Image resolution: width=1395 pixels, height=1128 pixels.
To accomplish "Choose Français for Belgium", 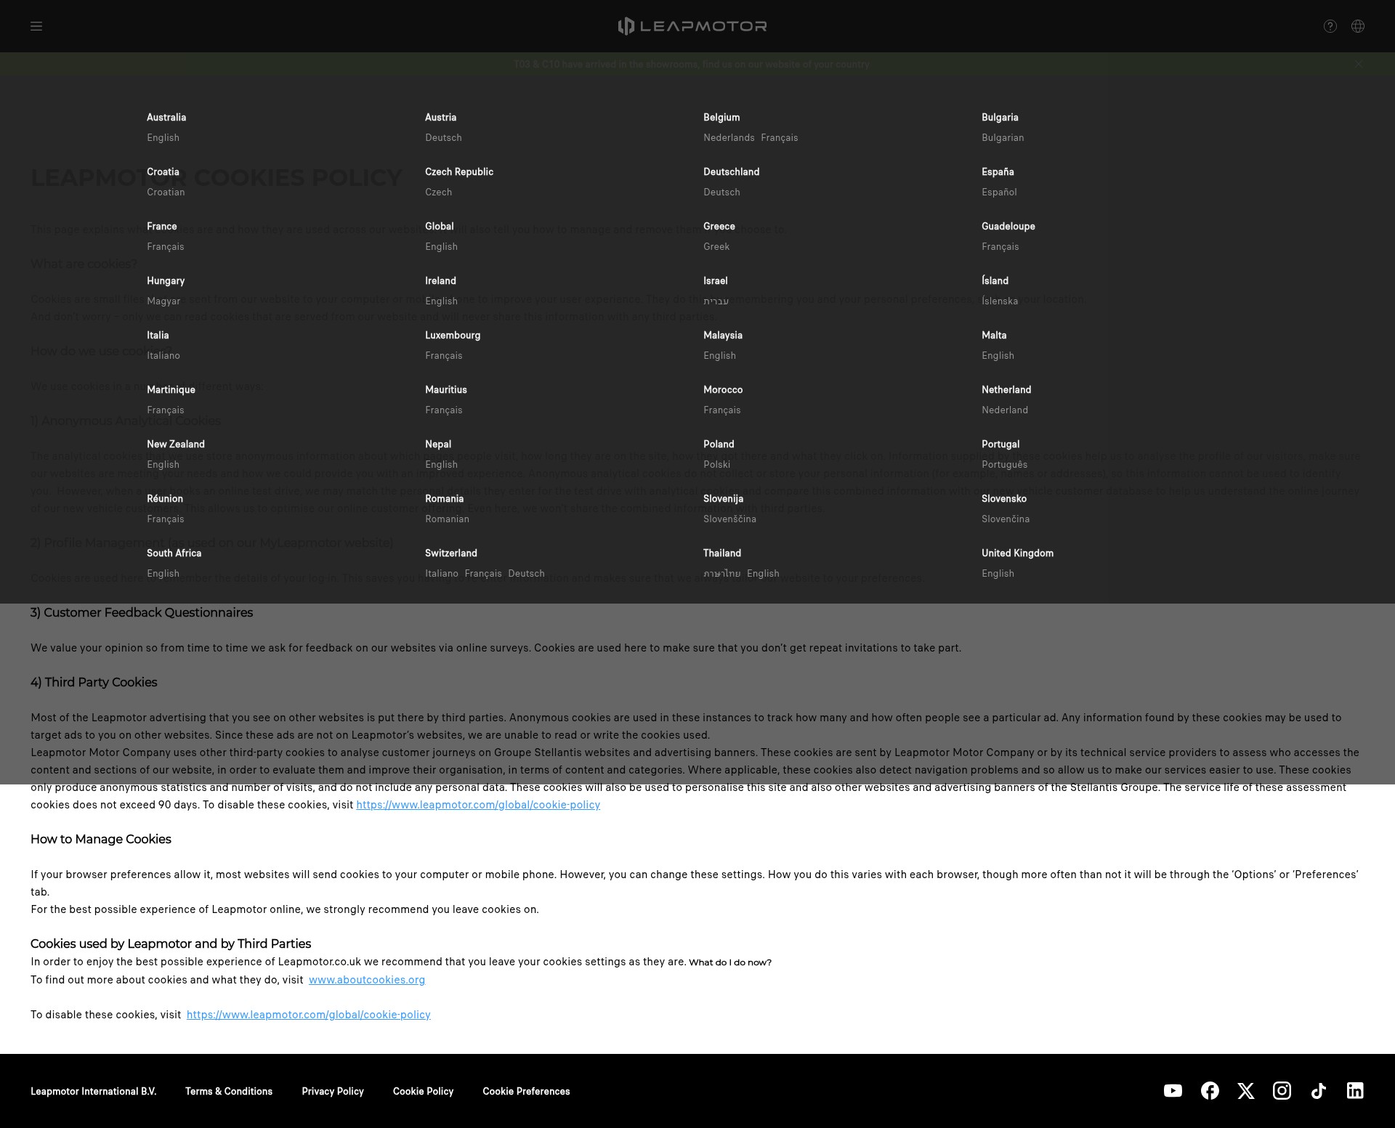I will (x=779, y=137).
